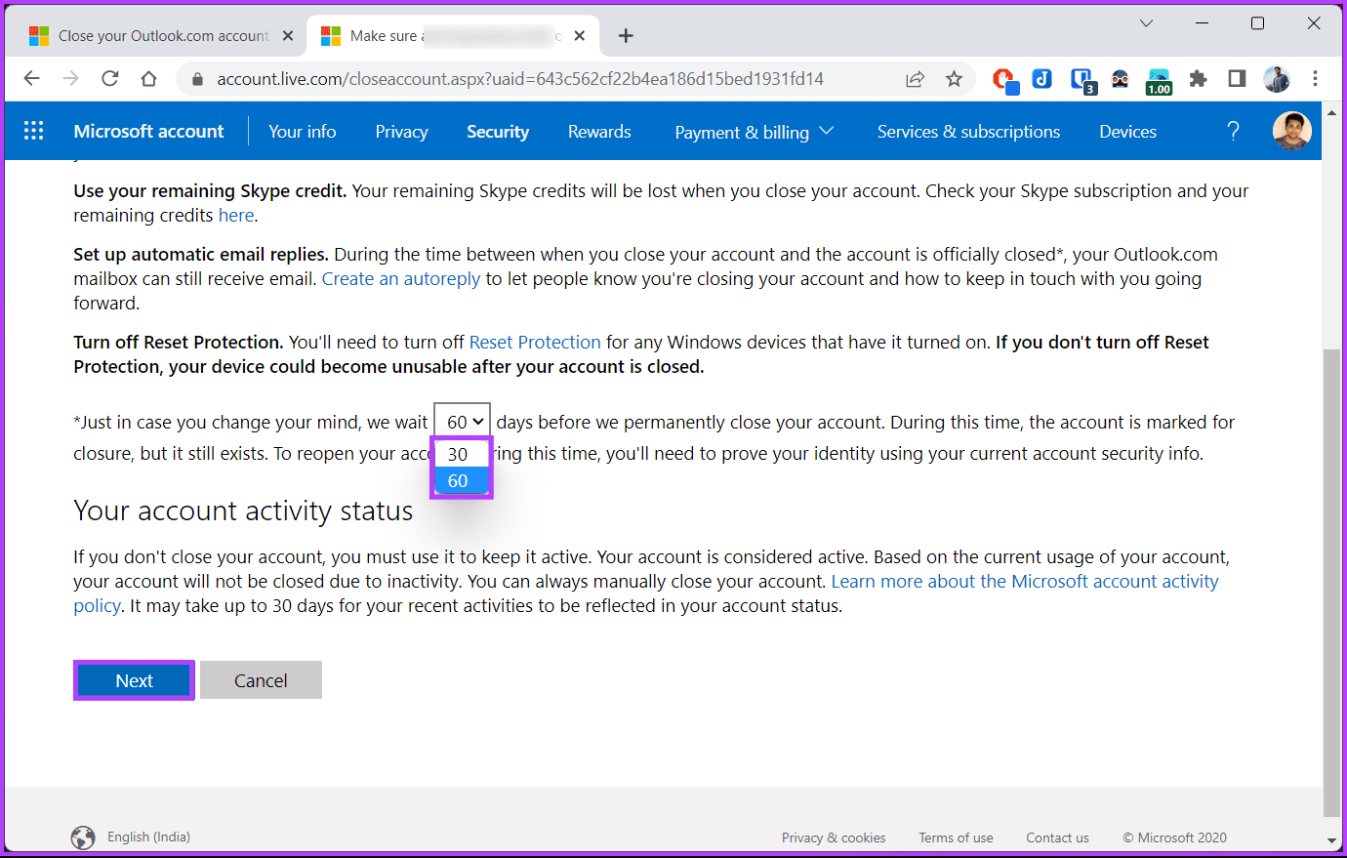This screenshot has width=1347, height=858.
Task: Click the page vertical scrollbar thumb
Action: coord(1331,582)
